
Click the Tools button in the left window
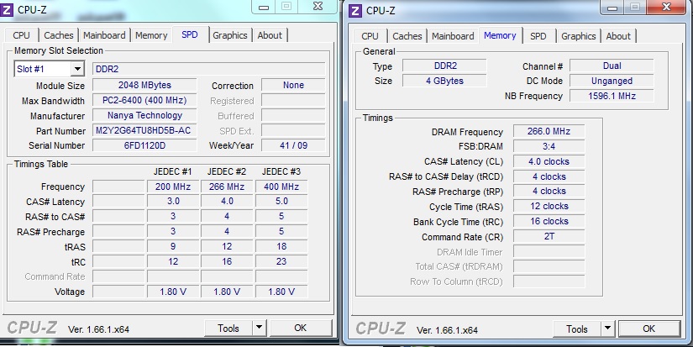pyautogui.click(x=228, y=328)
